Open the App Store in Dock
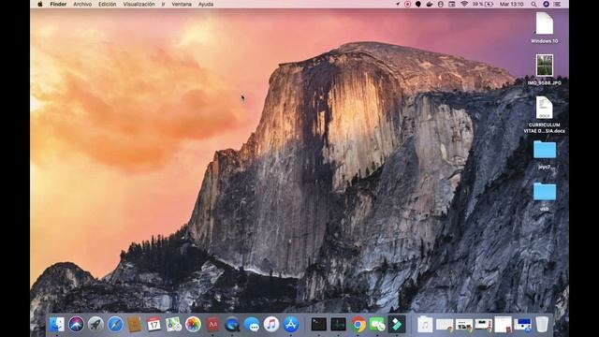This screenshot has height=337, width=599. 291,325
